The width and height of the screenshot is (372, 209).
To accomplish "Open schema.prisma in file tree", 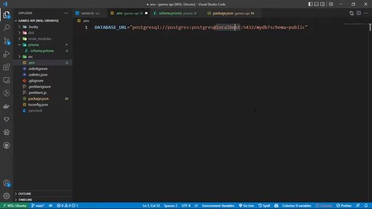I will pos(42,51).
